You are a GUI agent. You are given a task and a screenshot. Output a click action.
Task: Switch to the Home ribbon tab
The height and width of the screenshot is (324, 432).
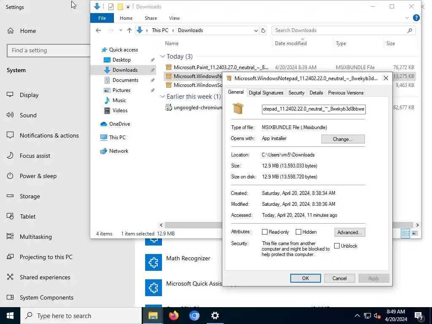(126, 18)
